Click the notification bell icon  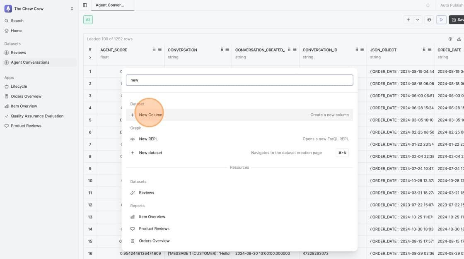click(428, 5)
